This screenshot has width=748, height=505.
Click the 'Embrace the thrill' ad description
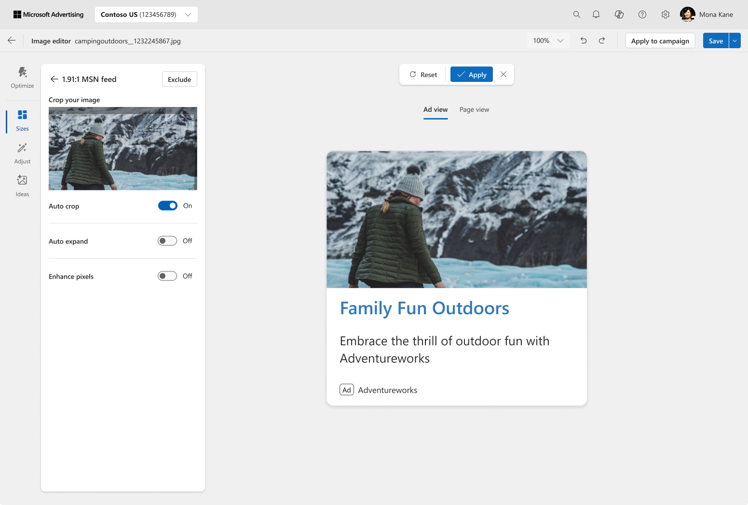click(445, 349)
